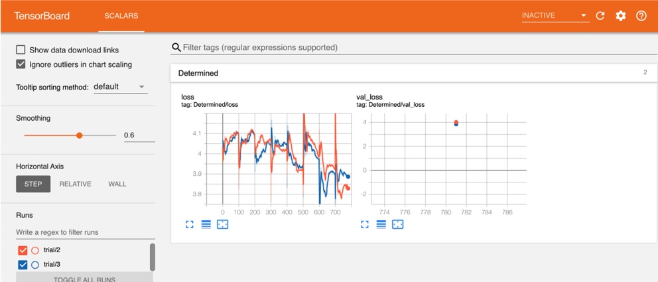
Task: Select only the trial/2 run radio circle
Action: coord(35,251)
